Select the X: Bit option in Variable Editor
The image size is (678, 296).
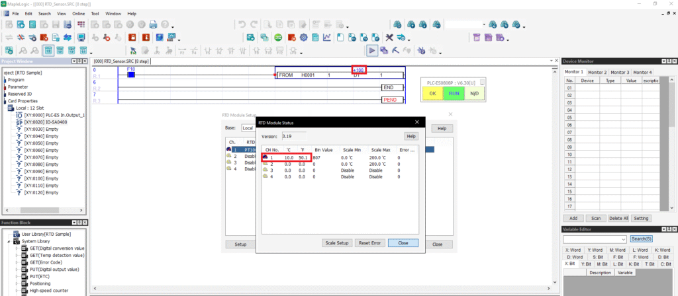click(x=570, y=264)
